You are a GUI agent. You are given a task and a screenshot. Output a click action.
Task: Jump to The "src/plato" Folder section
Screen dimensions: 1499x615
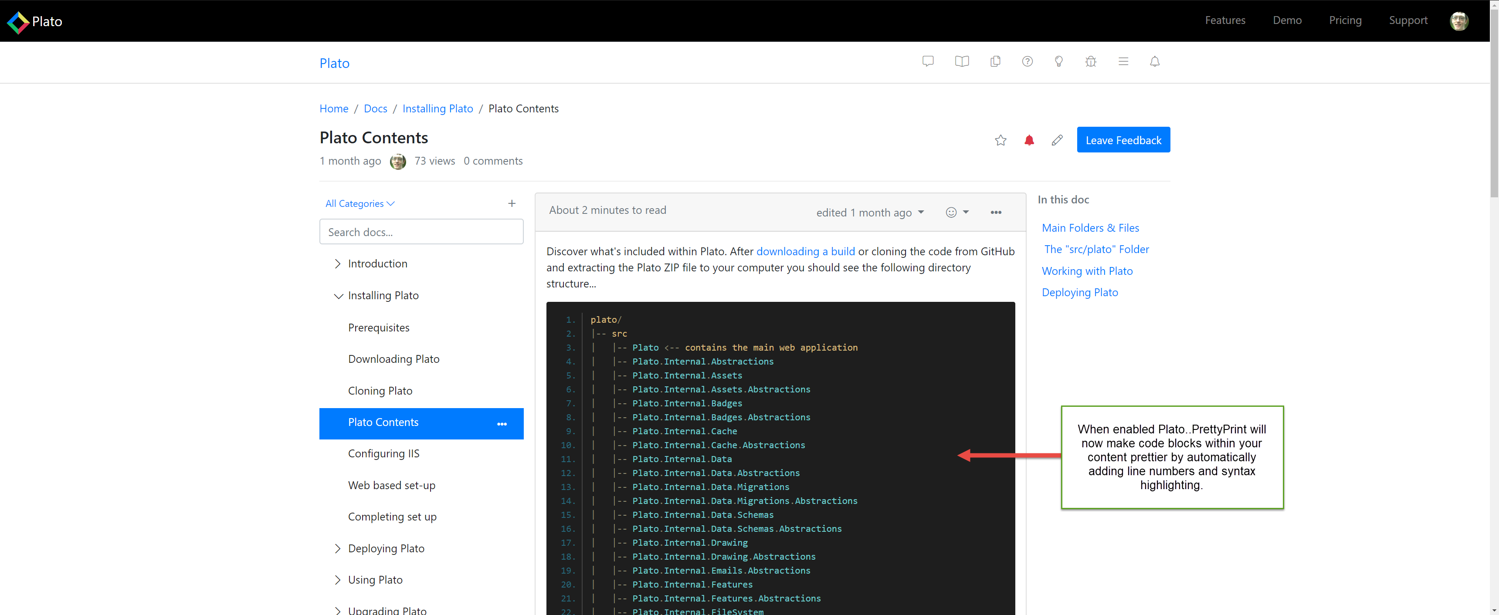[1096, 249]
